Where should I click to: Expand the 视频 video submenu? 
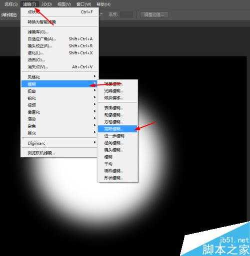(59, 105)
